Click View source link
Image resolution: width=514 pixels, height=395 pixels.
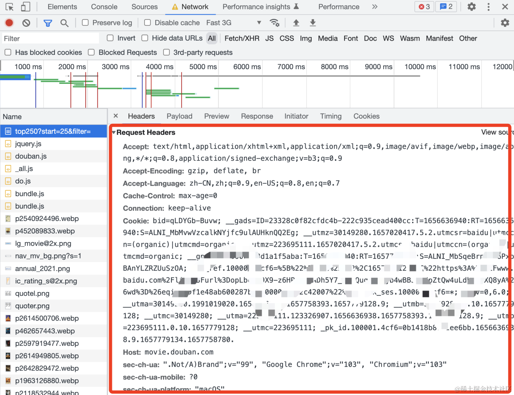(x=497, y=132)
